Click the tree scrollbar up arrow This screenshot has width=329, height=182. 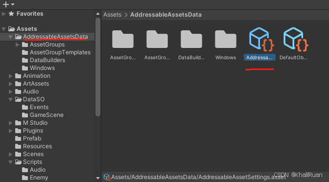click(98, 14)
